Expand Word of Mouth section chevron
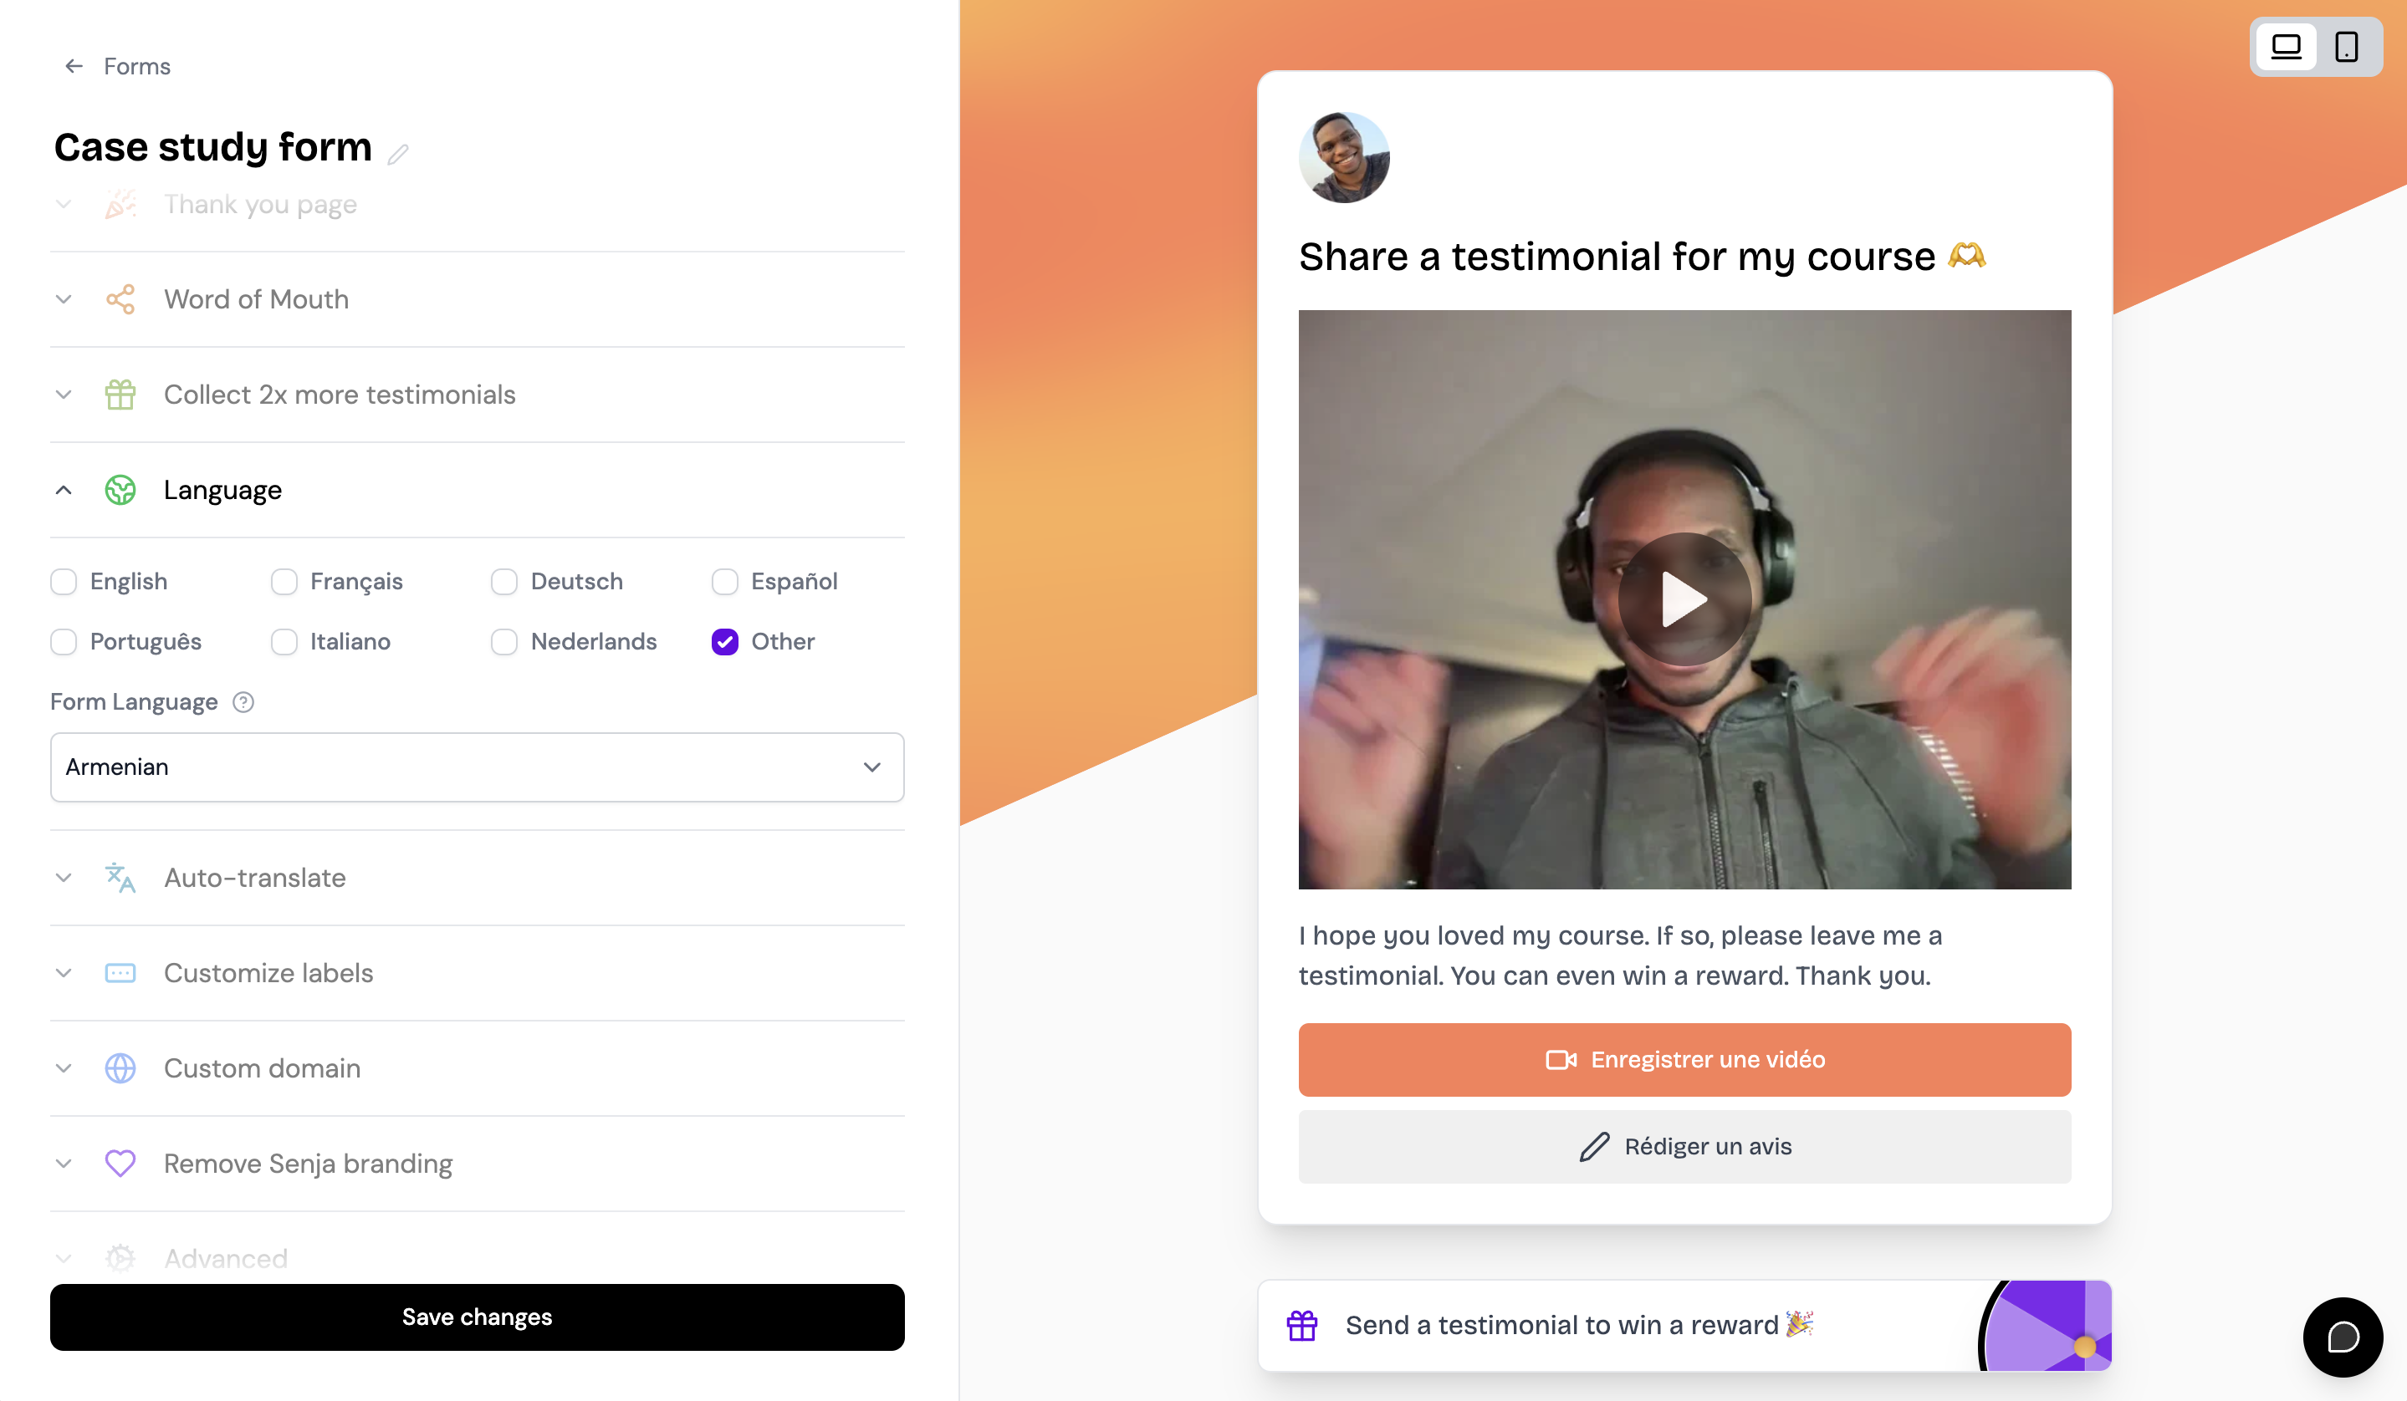Screen dimensions: 2407x1401 64,298
